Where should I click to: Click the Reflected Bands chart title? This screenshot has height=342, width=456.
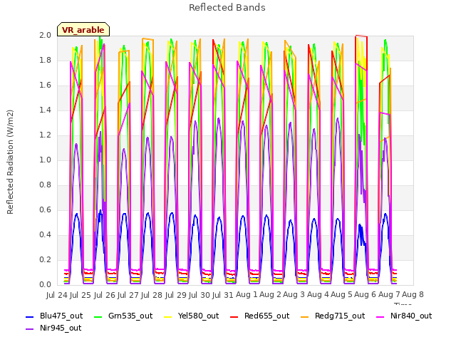[x=227, y=8]
